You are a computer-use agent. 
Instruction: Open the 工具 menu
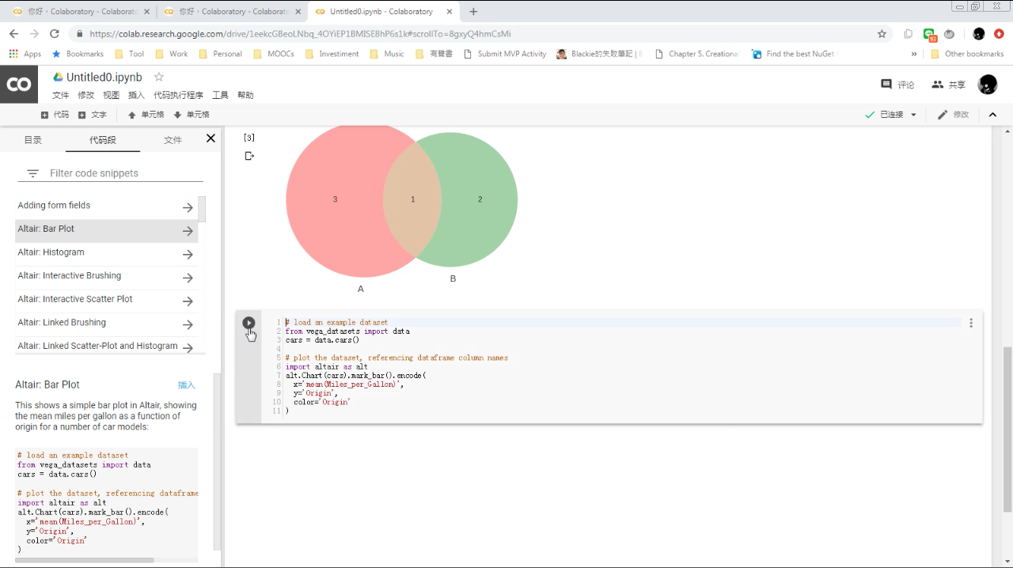pyautogui.click(x=220, y=95)
